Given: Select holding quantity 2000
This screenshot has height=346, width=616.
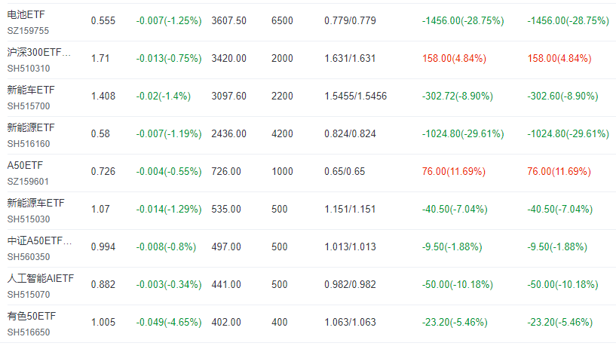Looking at the screenshot, I should tap(282, 59).
